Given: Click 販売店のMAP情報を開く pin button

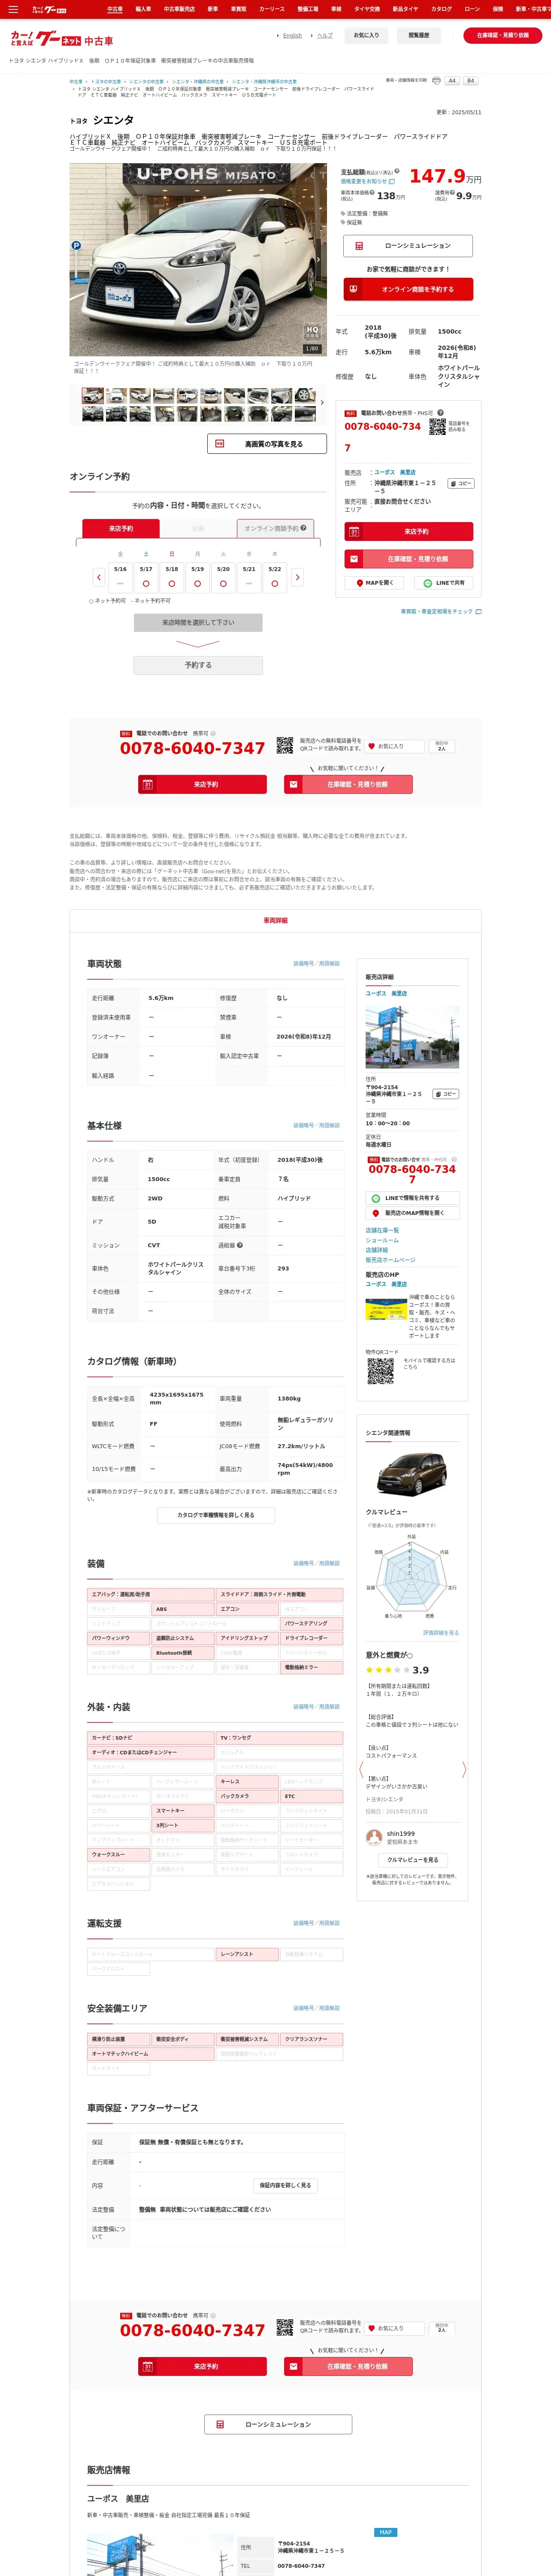Looking at the screenshot, I should [412, 1213].
